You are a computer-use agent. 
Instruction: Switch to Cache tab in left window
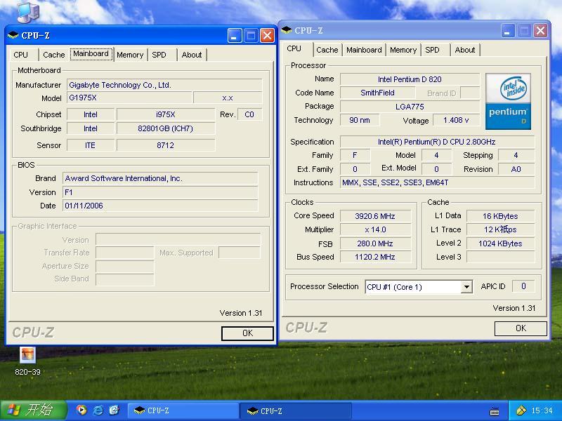pyautogui.click(x=54, y=55)
